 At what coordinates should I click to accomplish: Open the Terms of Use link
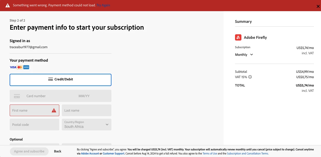tap(210, 153)
